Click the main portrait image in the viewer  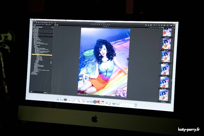point(104,62)
